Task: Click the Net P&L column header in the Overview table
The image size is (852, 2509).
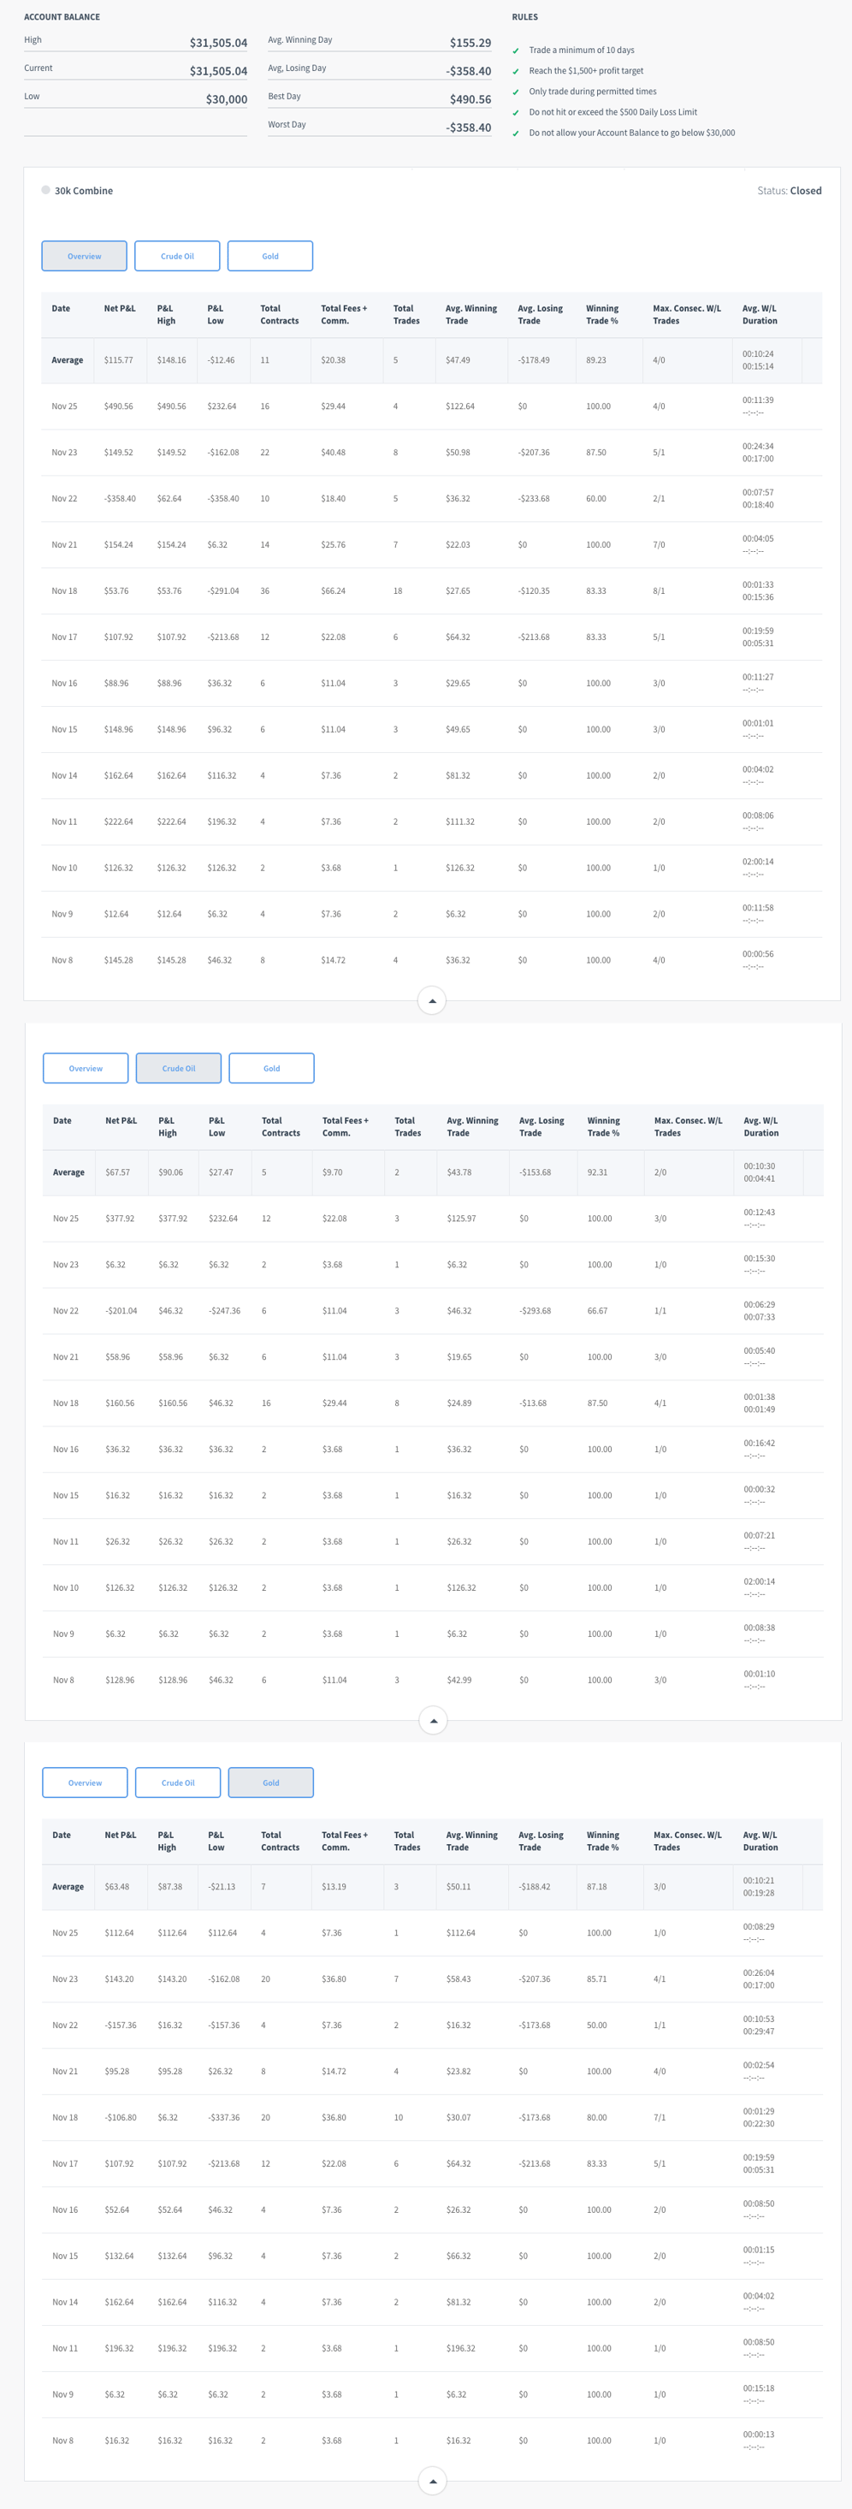Action: point(120,309)
